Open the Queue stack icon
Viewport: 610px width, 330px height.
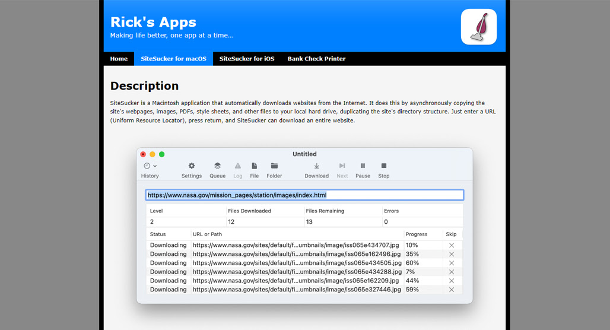tap(217, 166)
